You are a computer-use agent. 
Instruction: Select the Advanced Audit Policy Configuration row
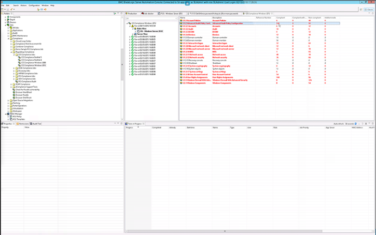pos(260,23)
